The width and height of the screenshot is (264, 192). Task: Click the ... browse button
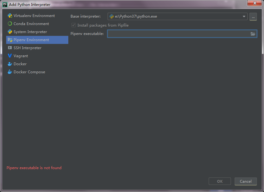[253, 17]
